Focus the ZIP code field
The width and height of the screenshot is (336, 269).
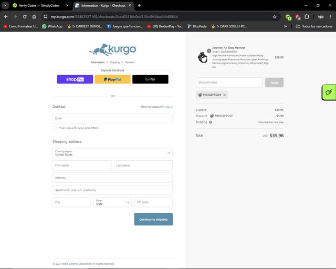pyautogui.click(x=153, y=202)
